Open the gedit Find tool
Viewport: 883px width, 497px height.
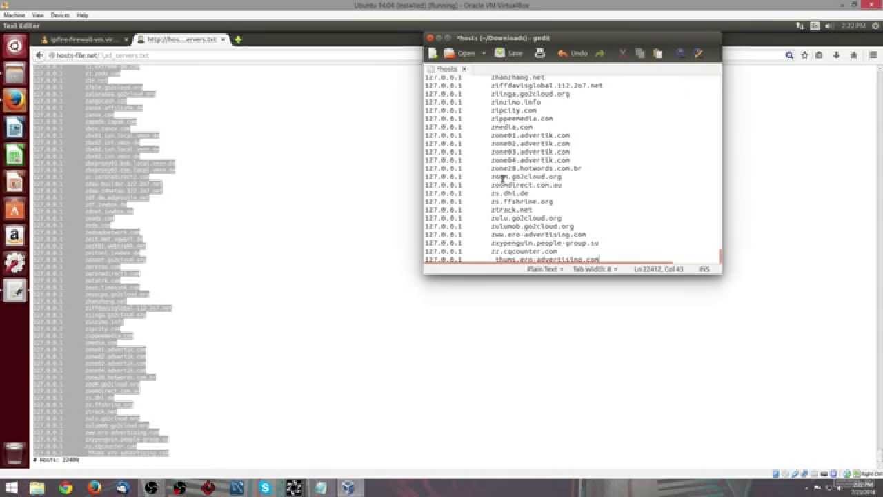(680, 53)
